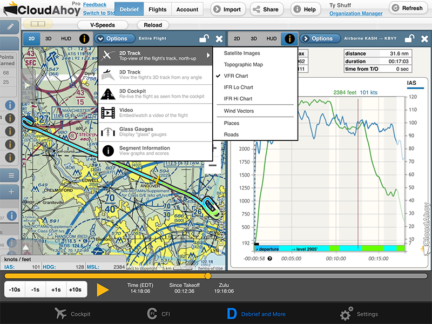Switch left pane to 2D view
Image resolution: width=432 pixels, height=324 pixels.
(31, 38)
